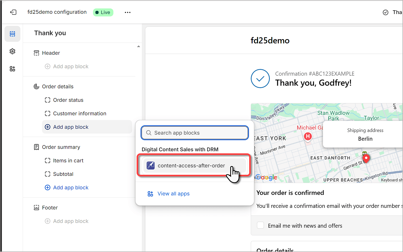Open the three-dot more actions menu

[x=128, y=12]
